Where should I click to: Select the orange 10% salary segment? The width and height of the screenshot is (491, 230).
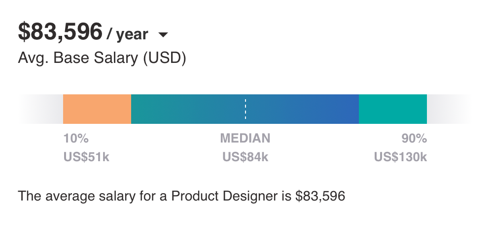97,109
